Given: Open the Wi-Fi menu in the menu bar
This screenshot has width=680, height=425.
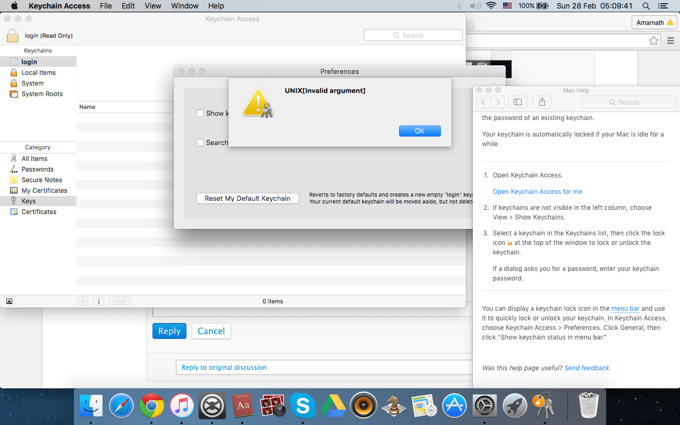Looking at the screenshot, I should point(490,6).
